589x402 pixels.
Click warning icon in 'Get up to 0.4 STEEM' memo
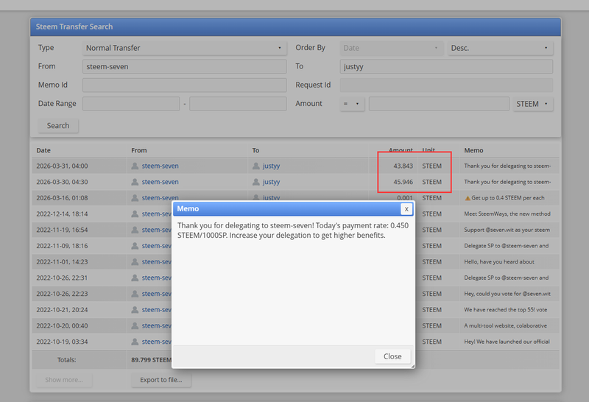[x=468, y=198]
